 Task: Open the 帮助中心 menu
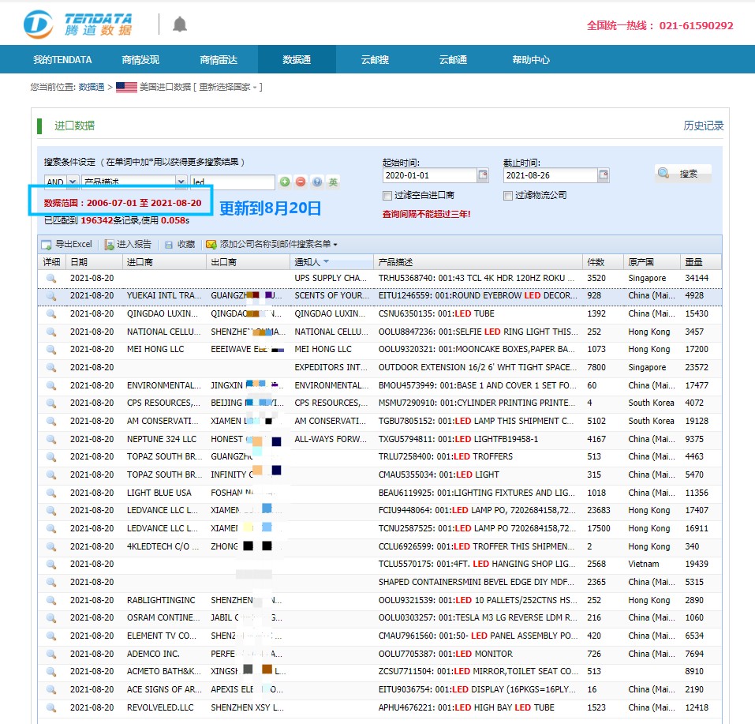coord(531,60)
